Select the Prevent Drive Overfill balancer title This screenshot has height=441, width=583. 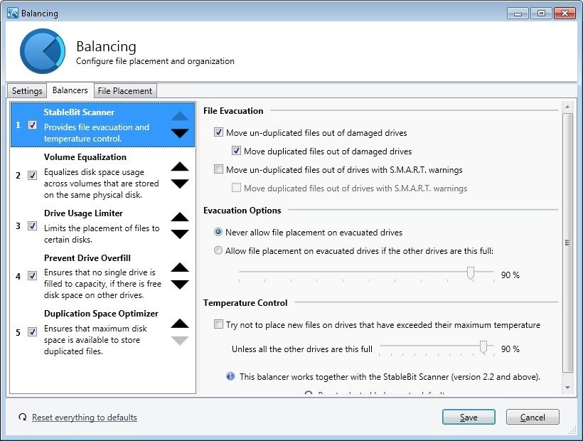[x=87, y=257]
